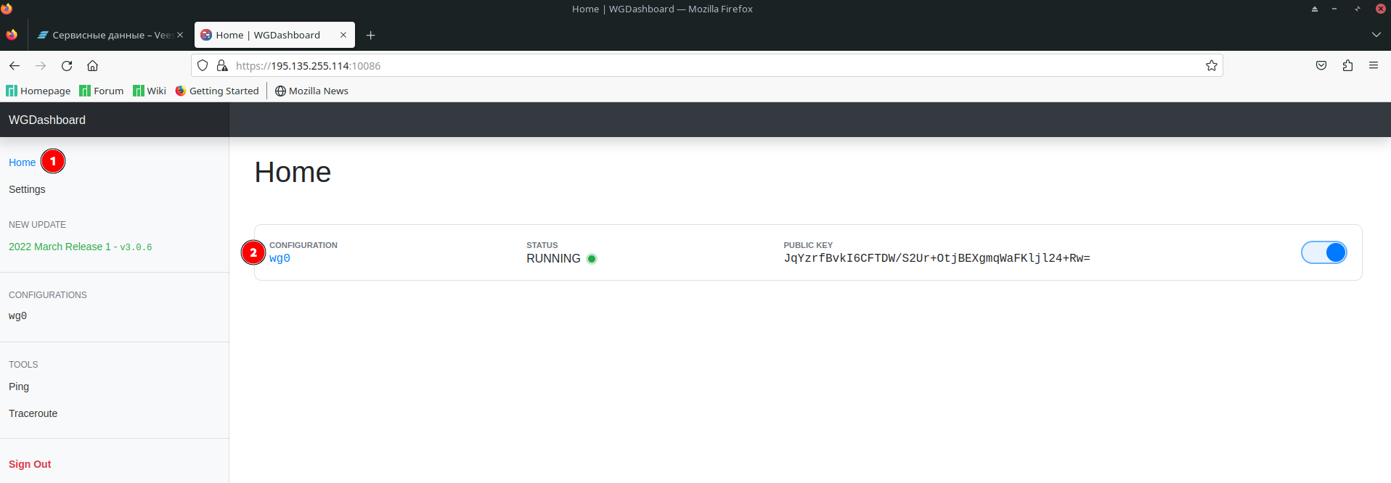
Task: Click the Home page heading
Action: [293, 173]
